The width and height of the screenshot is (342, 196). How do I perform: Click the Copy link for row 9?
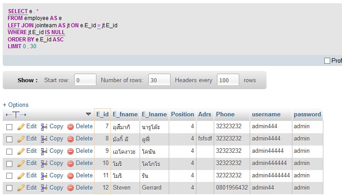click(x=56, y=151)
